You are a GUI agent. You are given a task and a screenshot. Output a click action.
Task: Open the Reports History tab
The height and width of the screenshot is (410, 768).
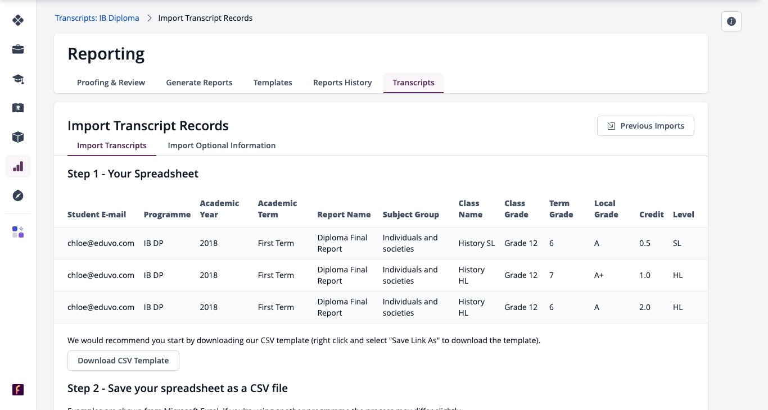342,83
